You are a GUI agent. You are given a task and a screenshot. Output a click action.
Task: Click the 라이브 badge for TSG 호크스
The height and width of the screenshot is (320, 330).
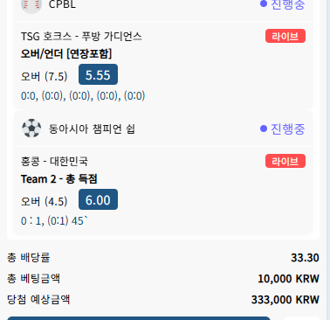tap(285, 36)
